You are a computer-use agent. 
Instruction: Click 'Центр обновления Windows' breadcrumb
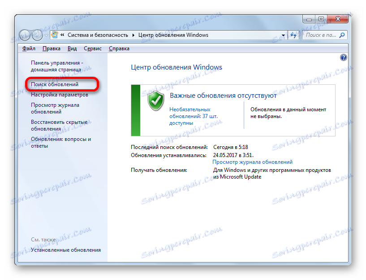pos(173,35)
